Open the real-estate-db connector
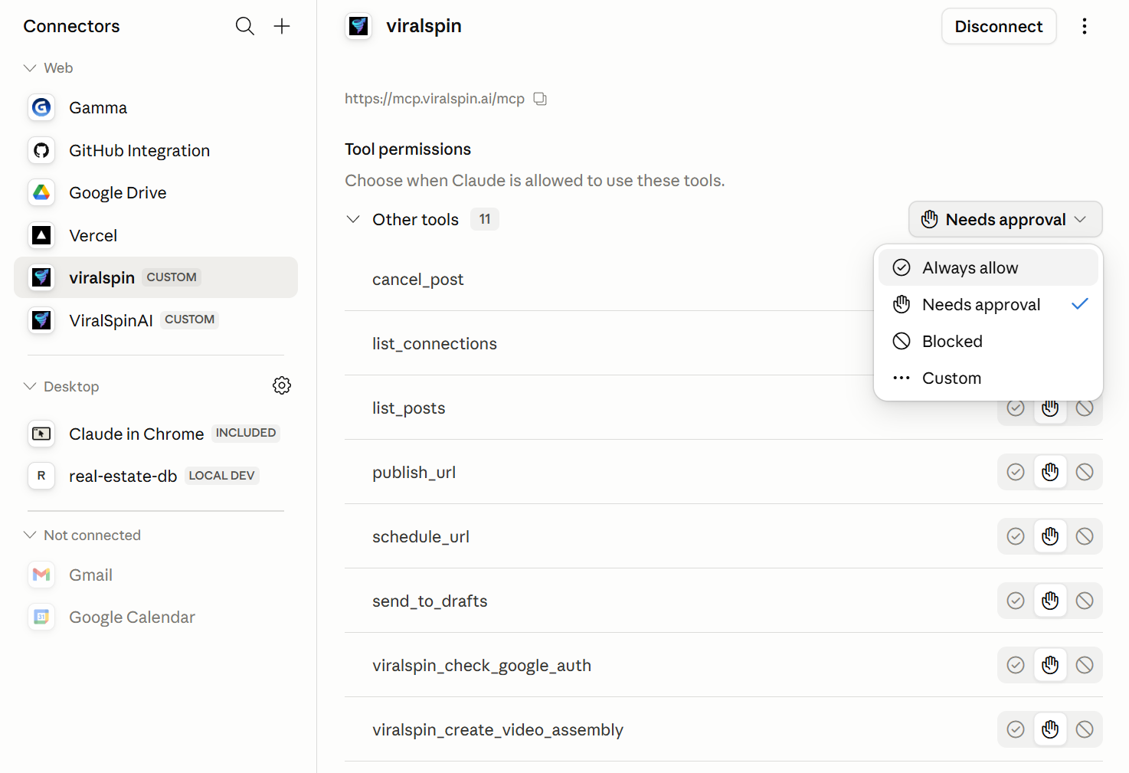 155,476
